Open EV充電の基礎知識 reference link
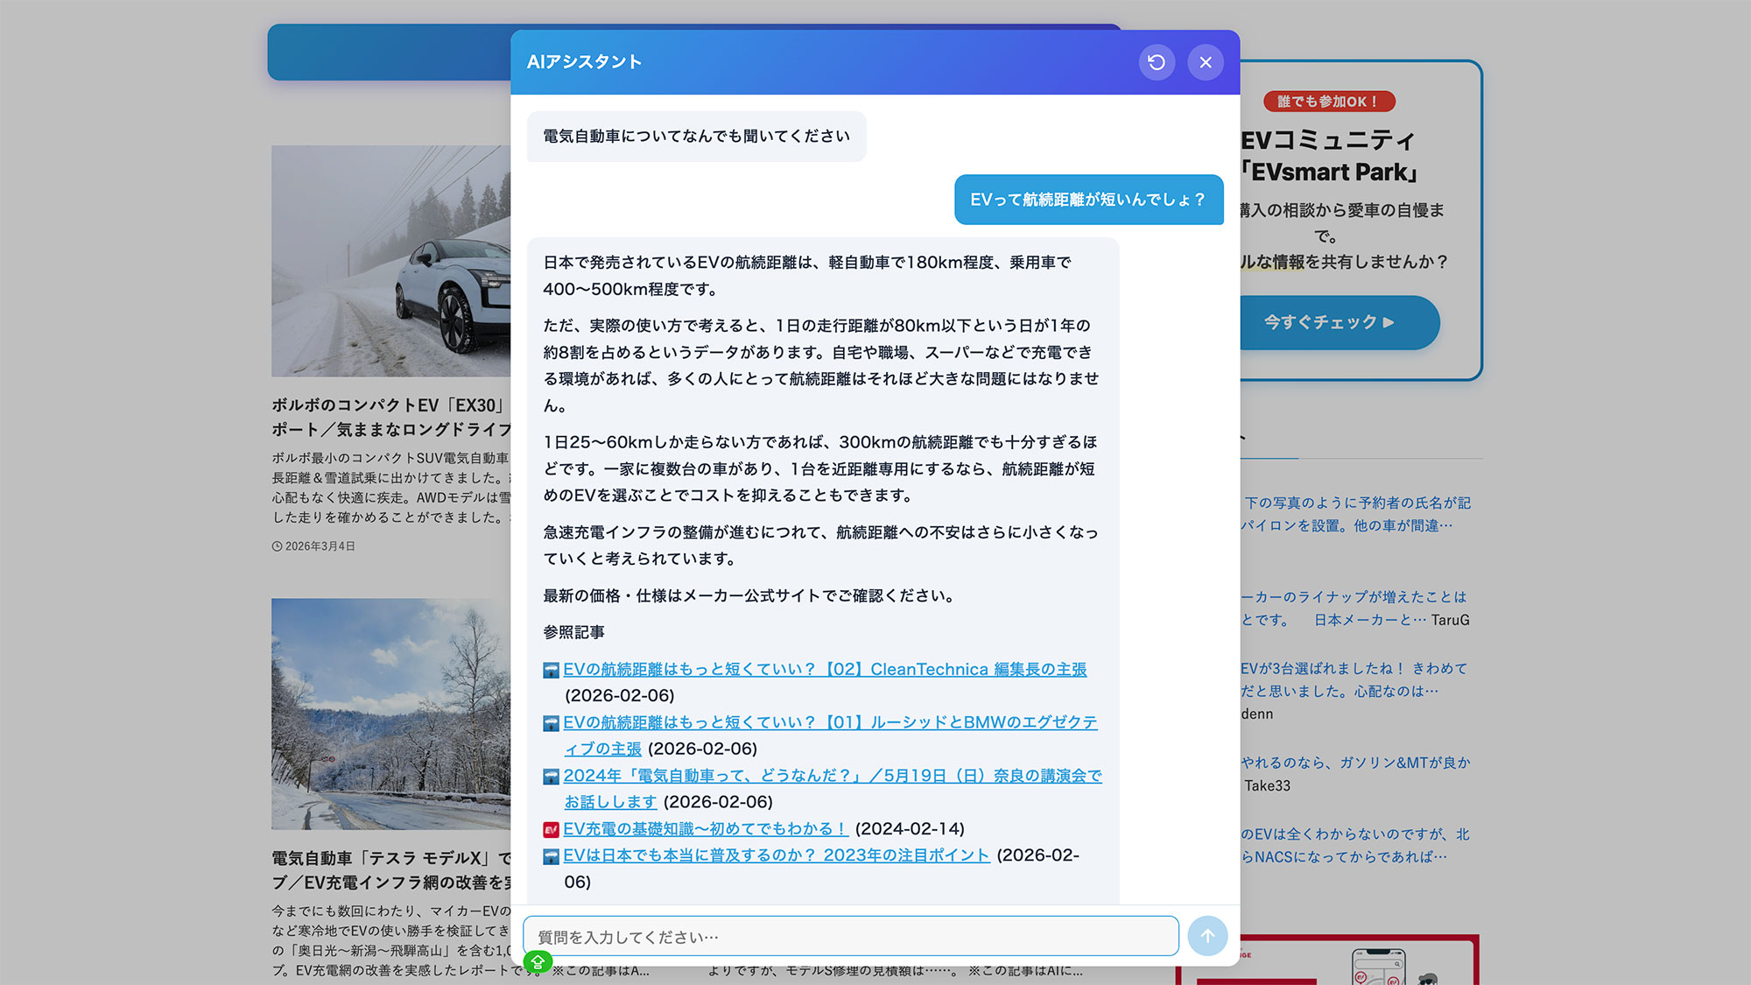This screenshot has width=1751, height=985. click(x=705, y=828)
